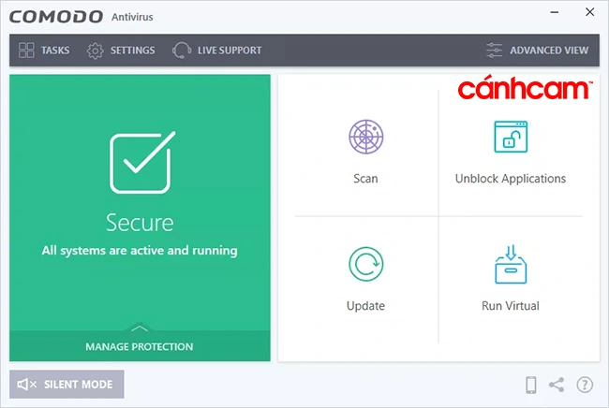Close the Comodo Antivirus window

589,12
